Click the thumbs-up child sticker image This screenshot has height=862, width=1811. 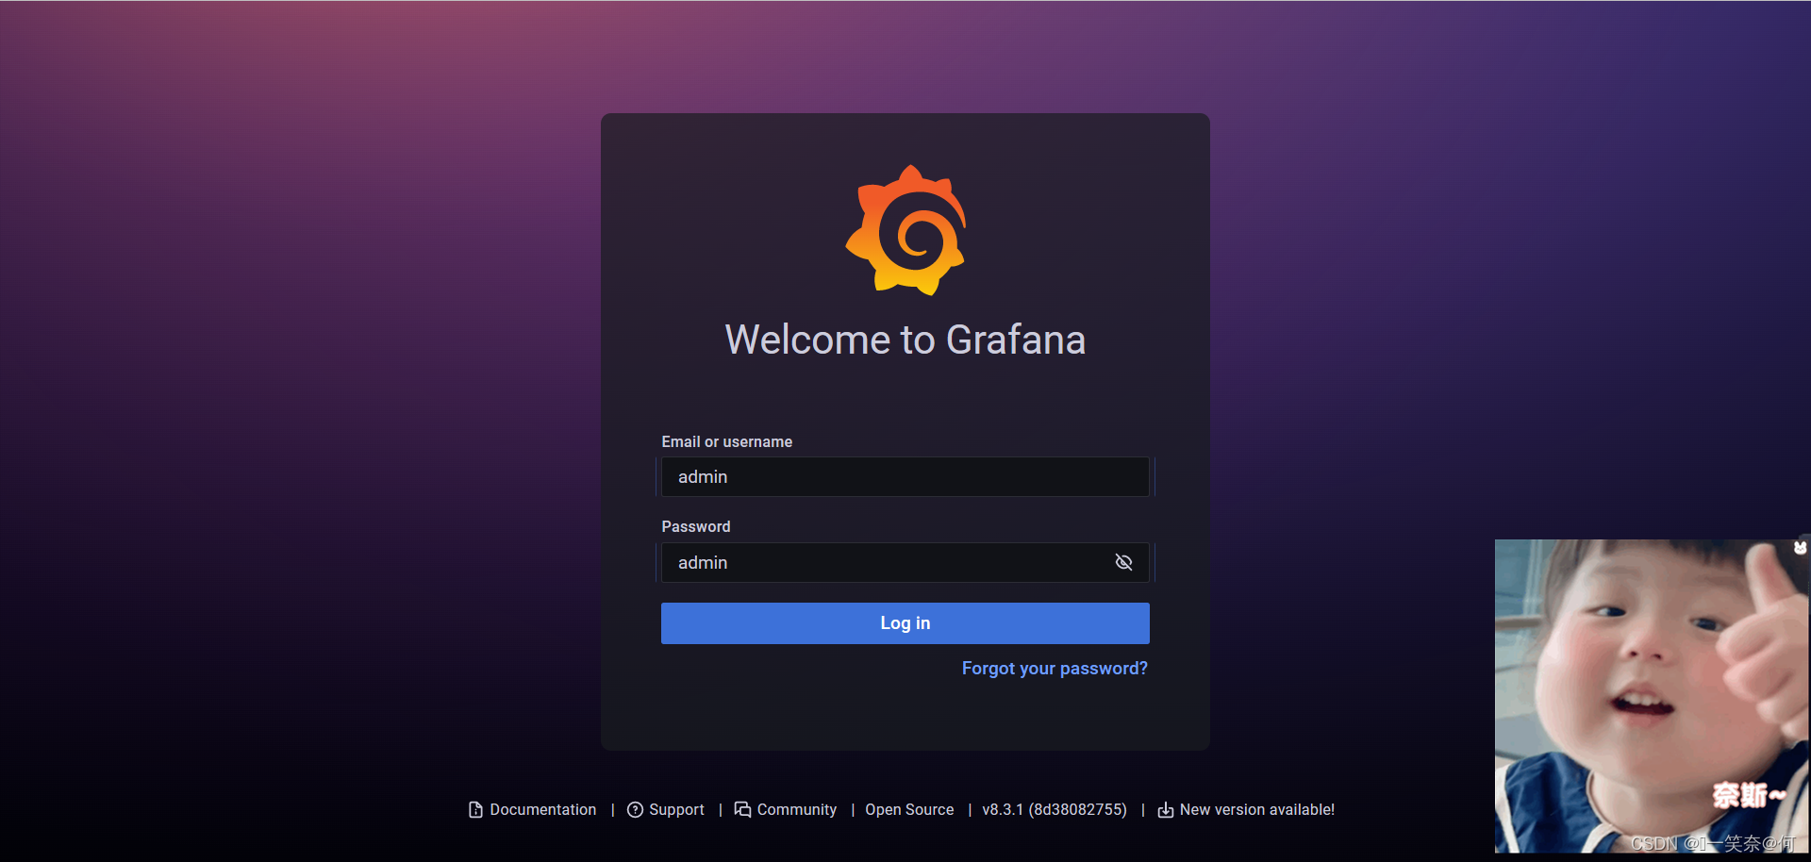click(x=1652, y=696)
